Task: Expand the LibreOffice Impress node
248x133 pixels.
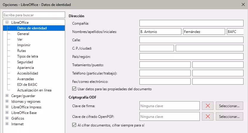Action: coord(7,107)
